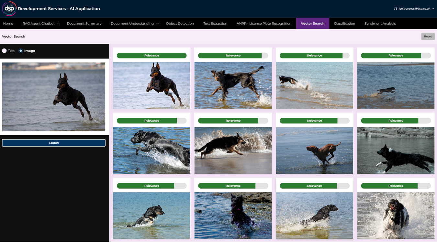The height and width of the screenshot is (242, 437).
Task: Open the top-left Doberman result image
Action: [151, 85]
